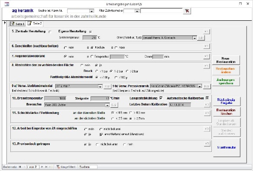Viewport: 253px width, 171px height.
Task: Click Edit button next to Ofen field
Action: [x=201, y=38]
